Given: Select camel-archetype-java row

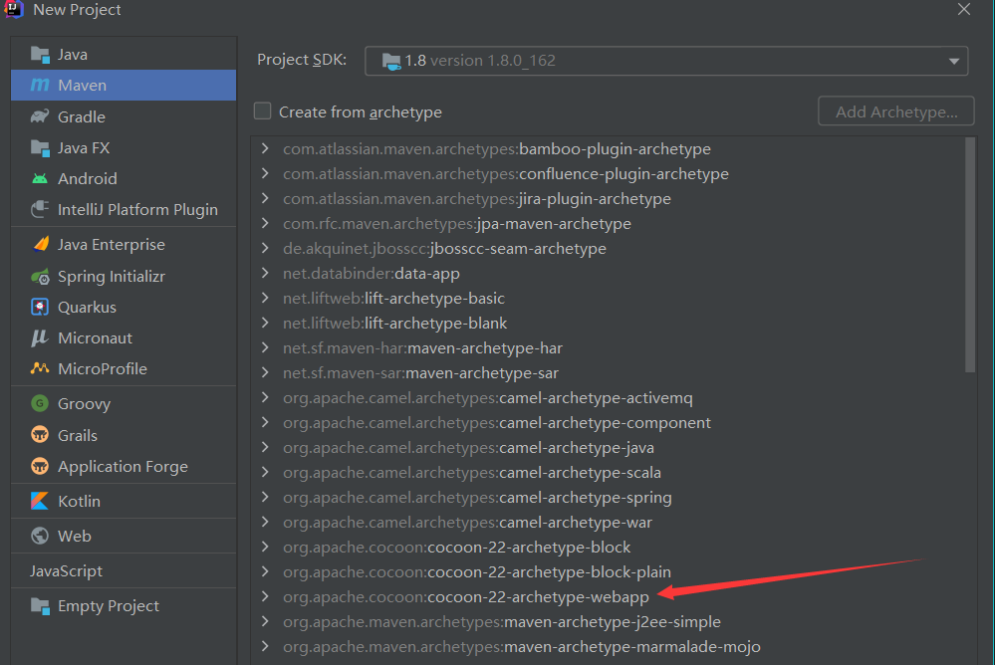Looking at the screenshot, I should (x=608, y=447).
